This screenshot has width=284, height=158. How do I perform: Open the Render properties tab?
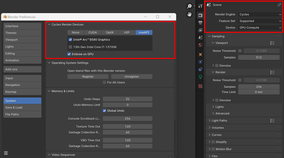200,15
